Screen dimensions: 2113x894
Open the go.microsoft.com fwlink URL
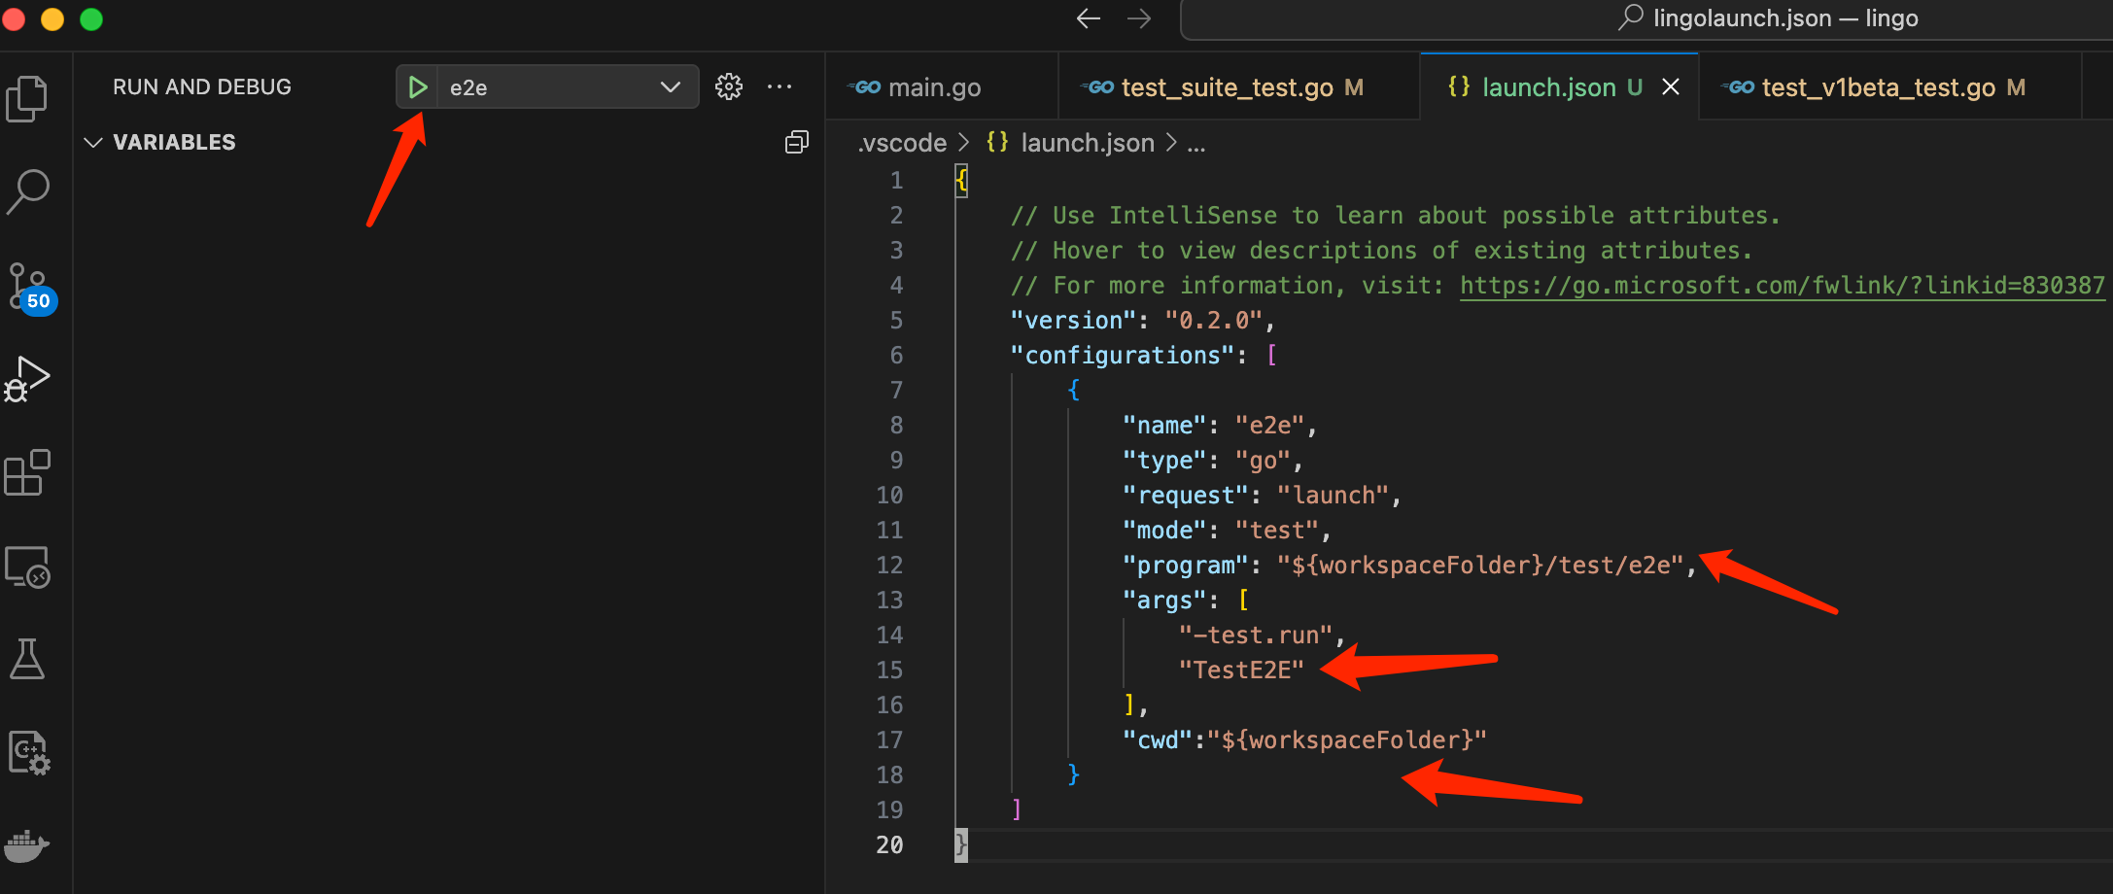coord(1782,286)
